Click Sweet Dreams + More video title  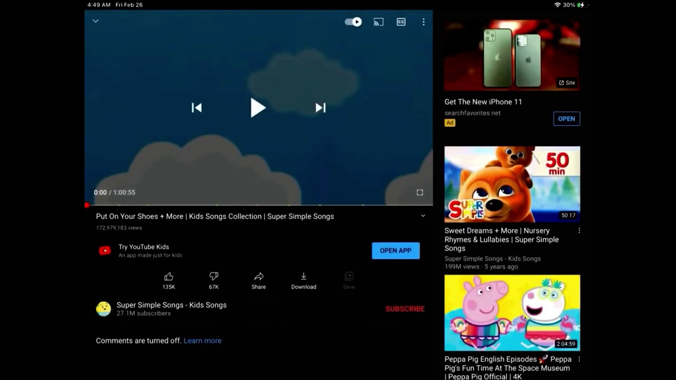pos(502,240)
